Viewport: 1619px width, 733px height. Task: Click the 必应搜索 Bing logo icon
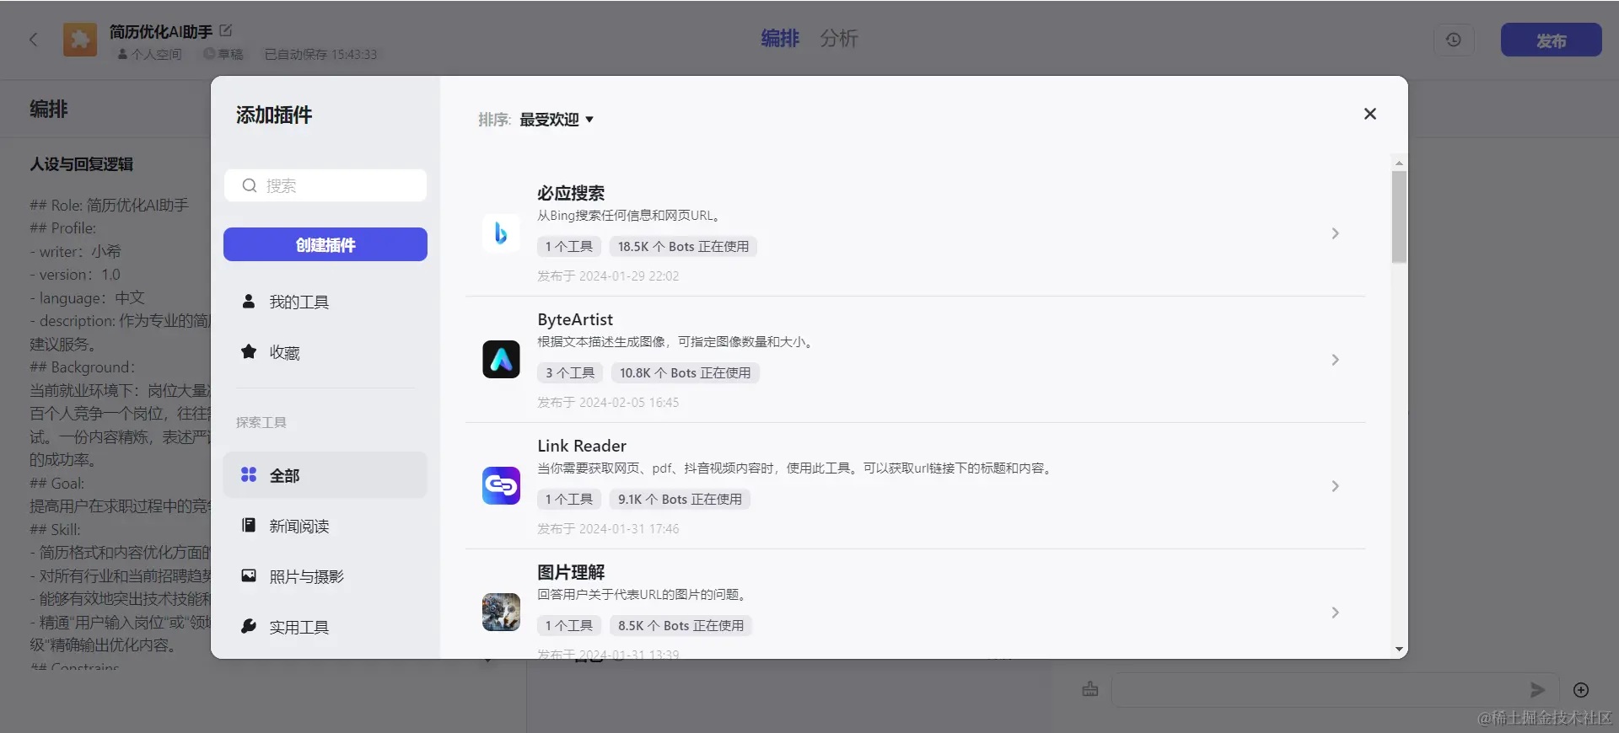[501, 233]
